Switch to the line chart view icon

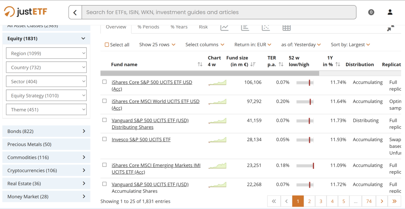click(x=225, y=27)
